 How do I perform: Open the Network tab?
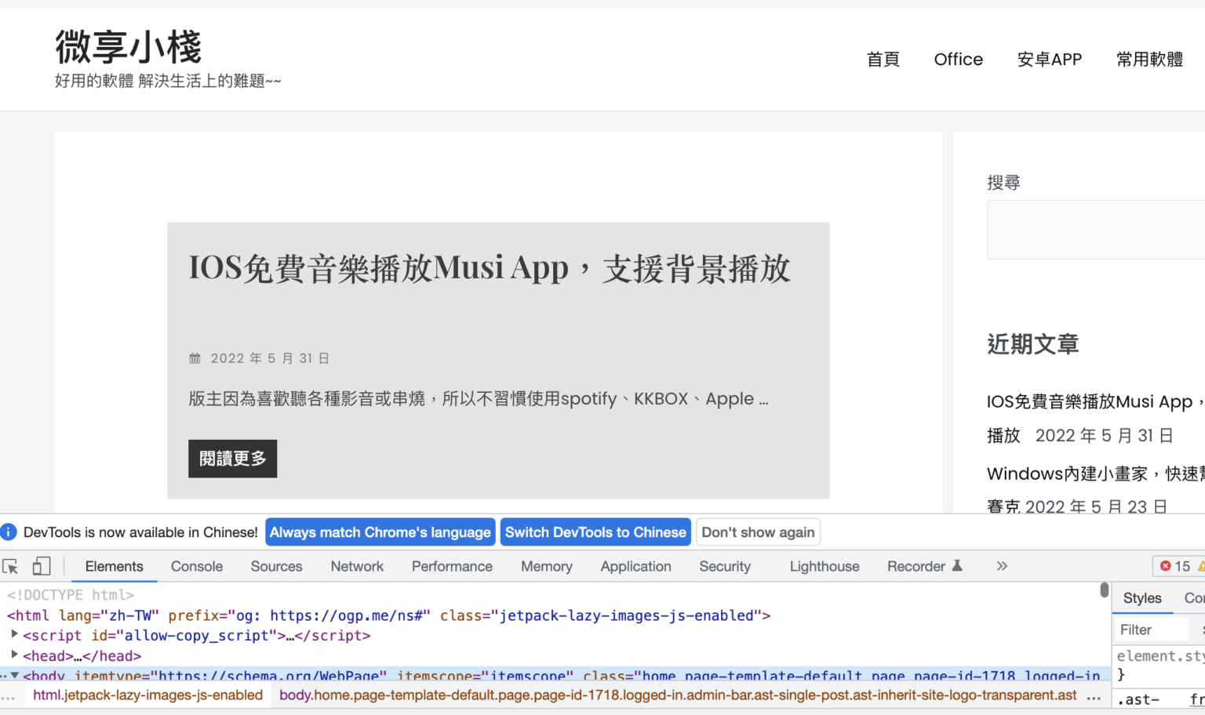point(357,566)
